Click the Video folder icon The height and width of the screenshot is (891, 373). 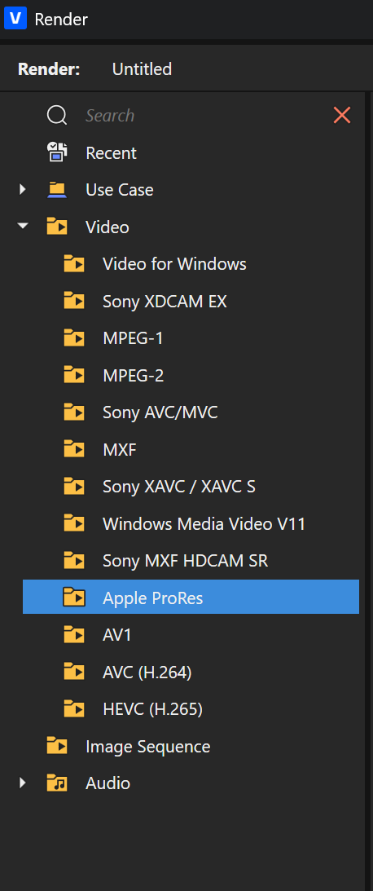(x=57, y=226)
